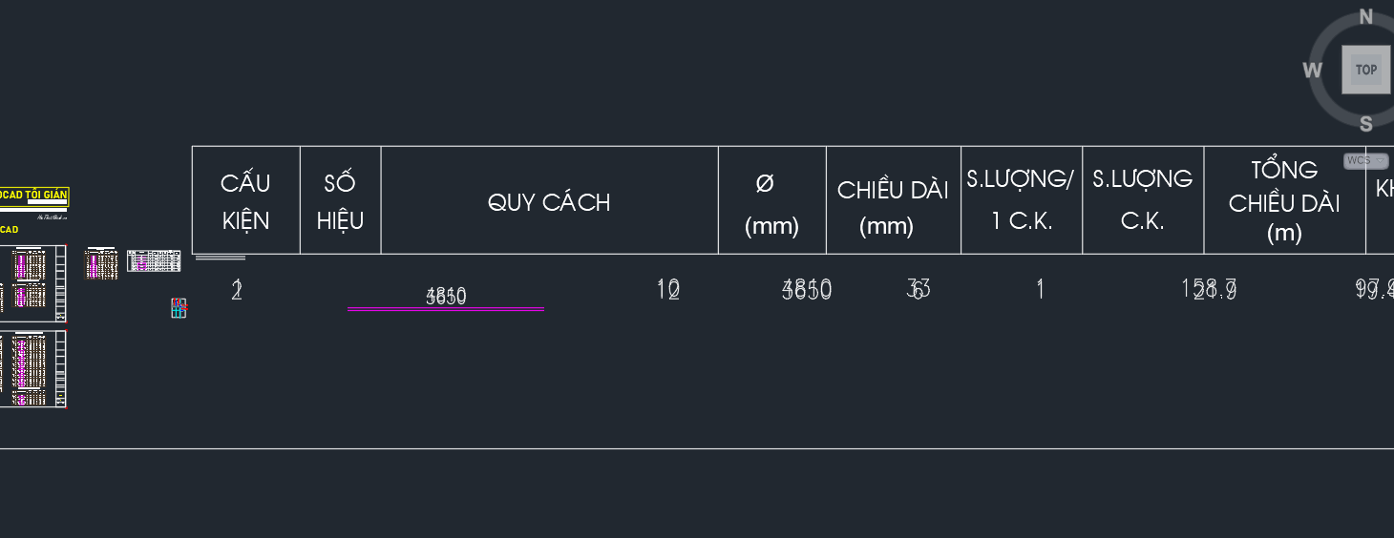Pick the Ø (mm) column header
Image resolution: width=1394 pixels, height=538 pixels.
(x=772, y=200)
